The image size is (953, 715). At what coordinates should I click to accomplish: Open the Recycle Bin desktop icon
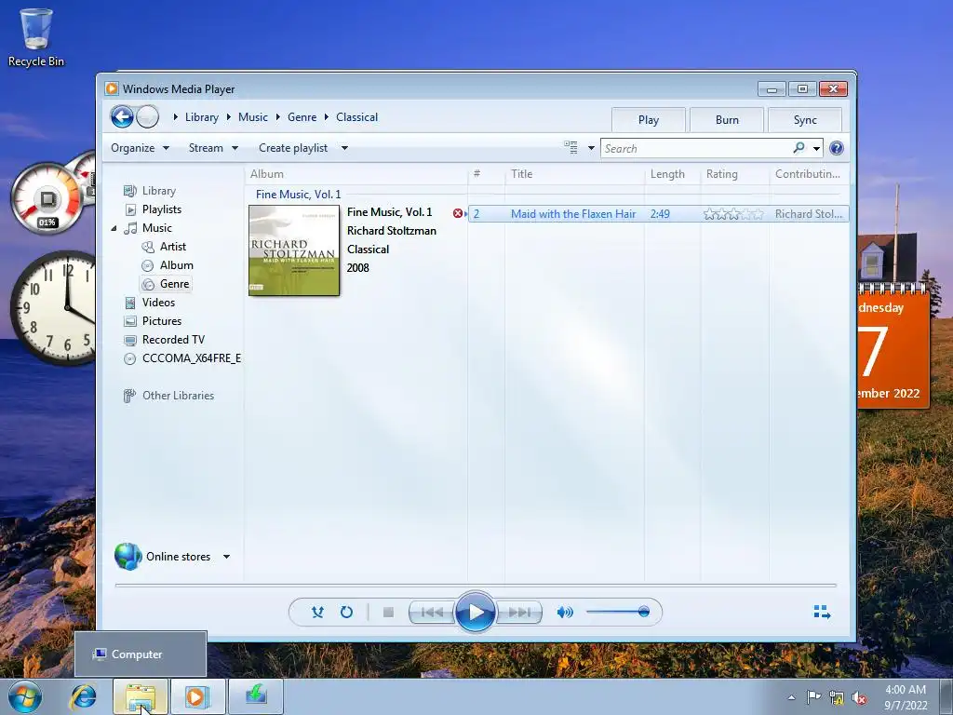pos(36,37)
